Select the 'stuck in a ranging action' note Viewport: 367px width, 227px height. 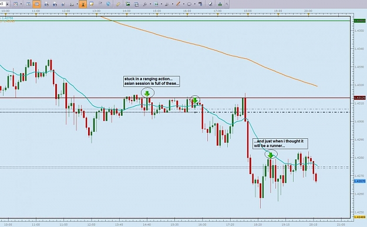(x=151, y=81)
